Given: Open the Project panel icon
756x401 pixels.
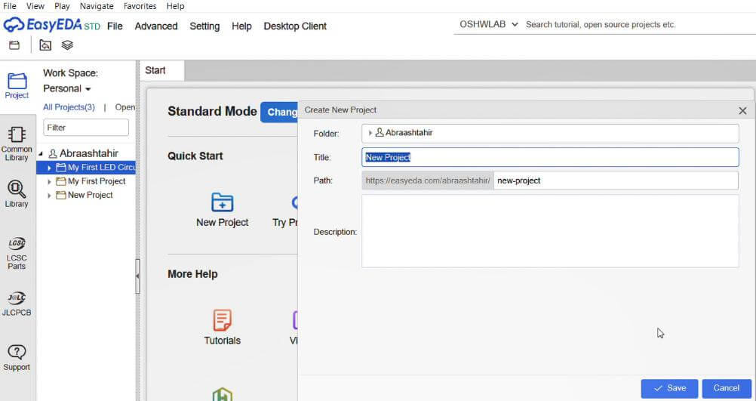Looking at the screenshot, I should (17, 85).
